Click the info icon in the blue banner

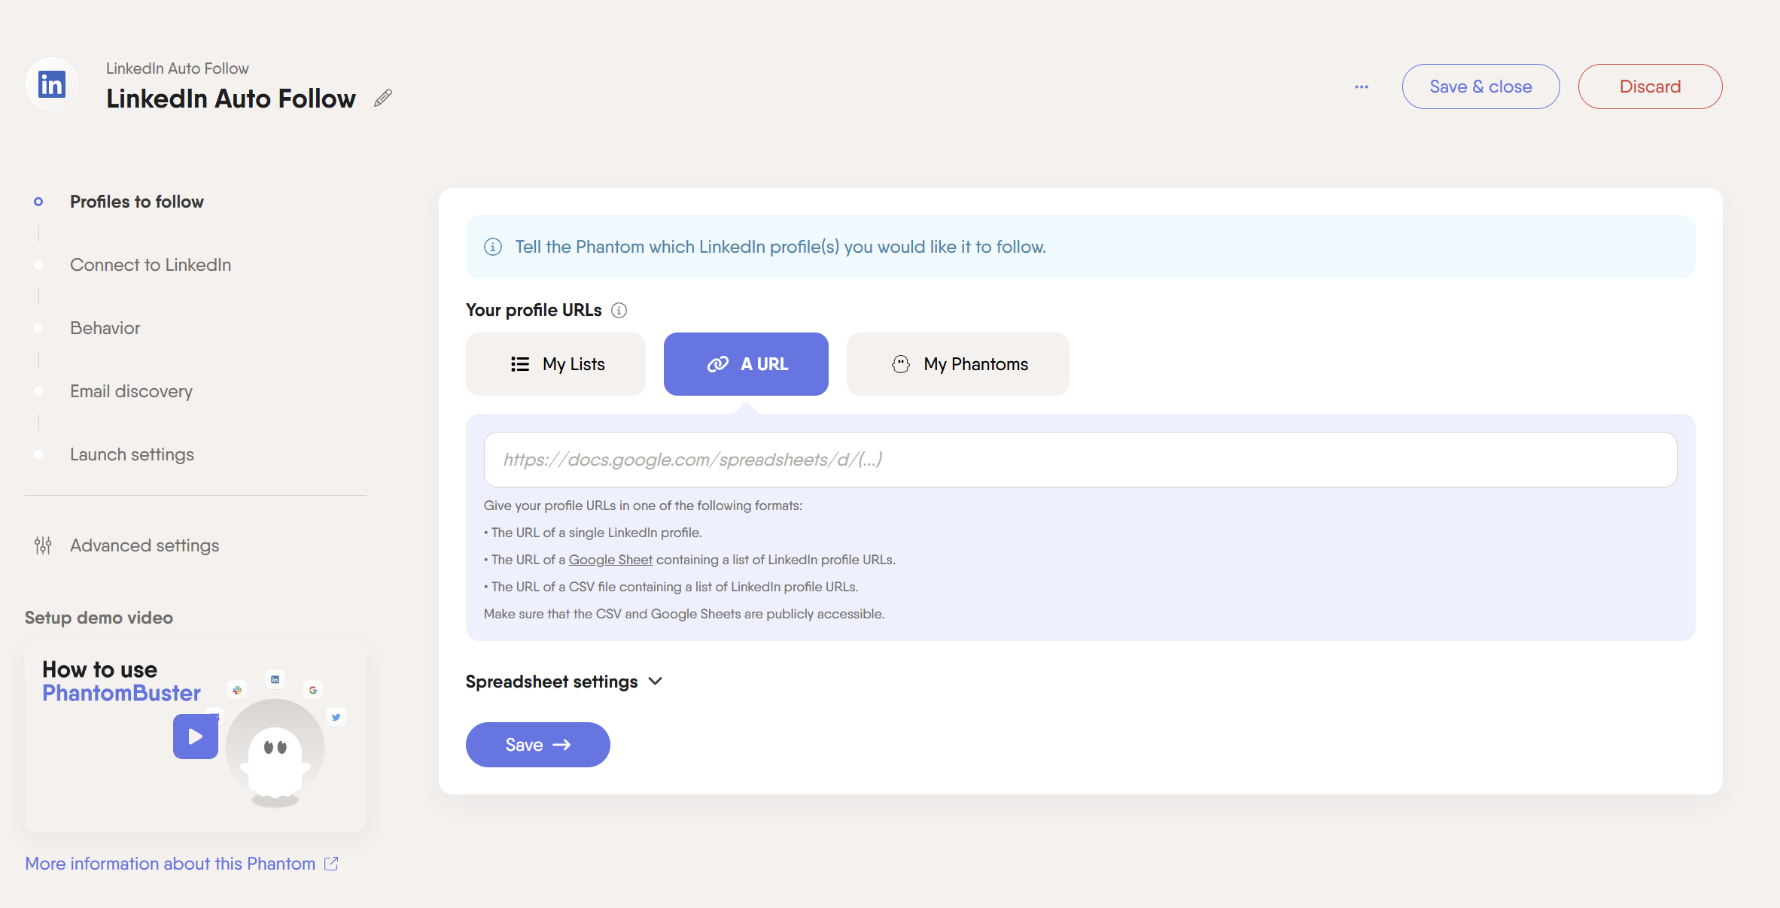tap(493, 247)
